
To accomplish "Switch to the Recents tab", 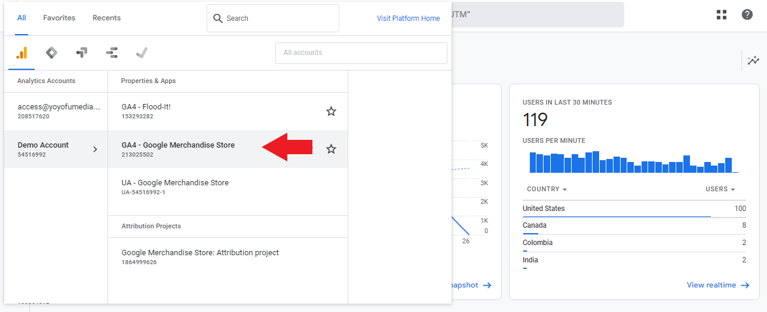I will [106, 18].
